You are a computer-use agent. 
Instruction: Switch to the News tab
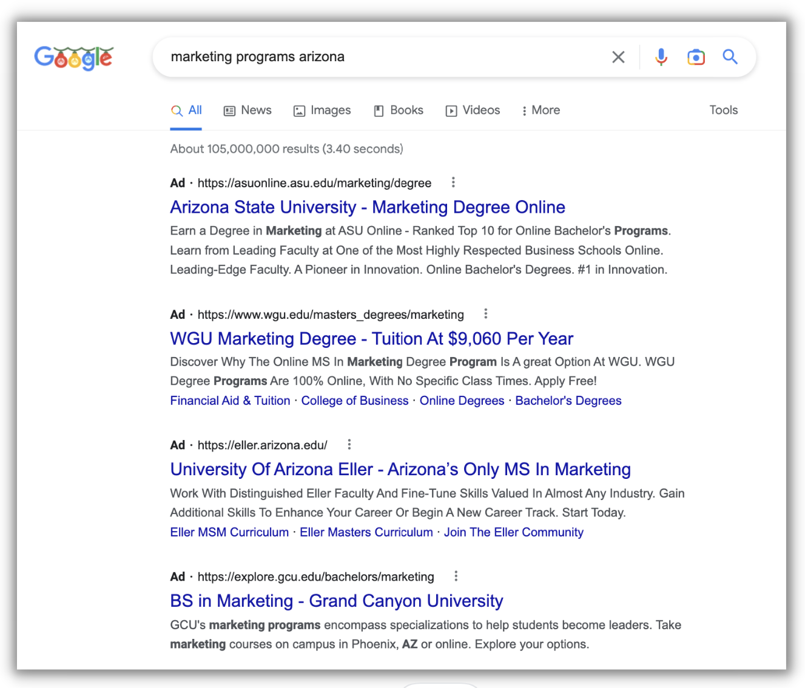248,110
